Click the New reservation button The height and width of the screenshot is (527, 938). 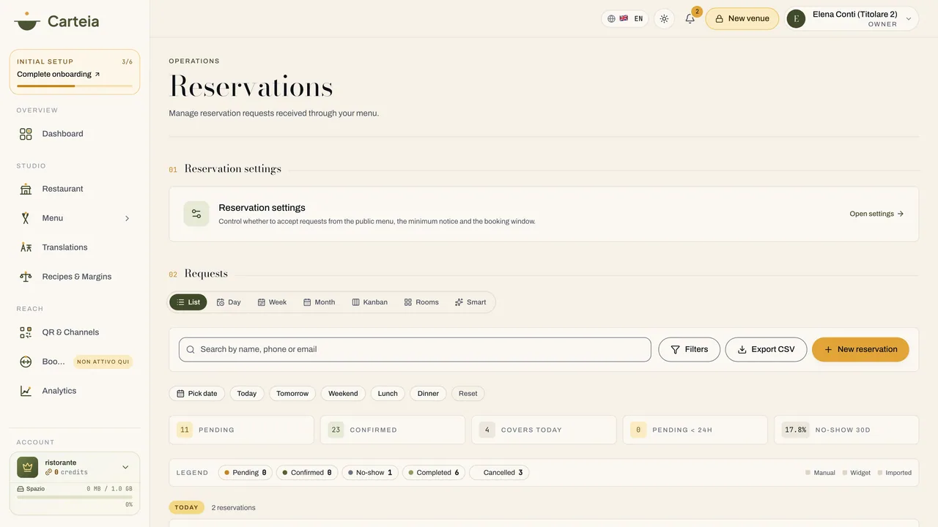[x=860, y=350]
